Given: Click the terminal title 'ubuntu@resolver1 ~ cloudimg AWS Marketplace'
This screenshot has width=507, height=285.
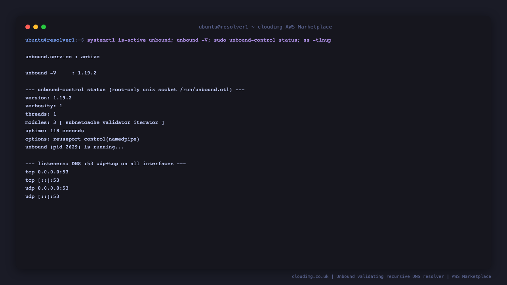Looking at the screenshot, I should pyautogui.click(x=265, y=27).
